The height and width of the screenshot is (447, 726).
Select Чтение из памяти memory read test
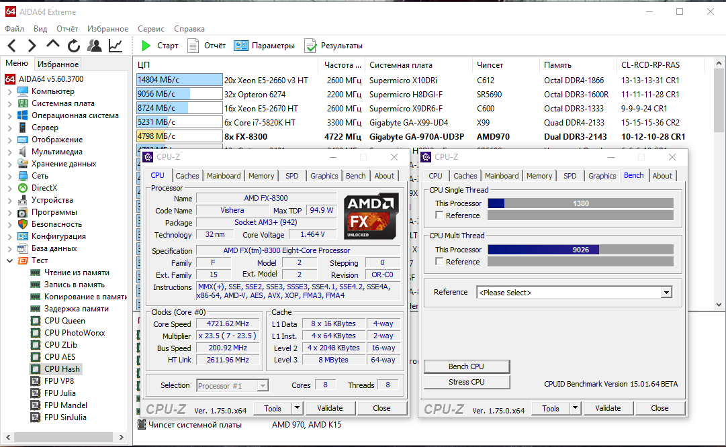[x=77, y=272]
